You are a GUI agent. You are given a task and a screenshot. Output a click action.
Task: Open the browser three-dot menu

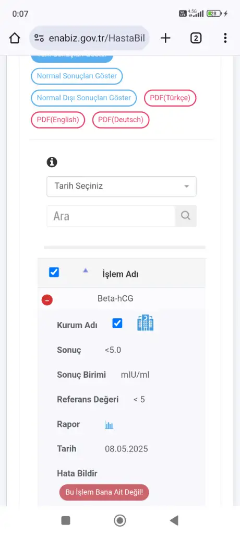click(225, 38)
